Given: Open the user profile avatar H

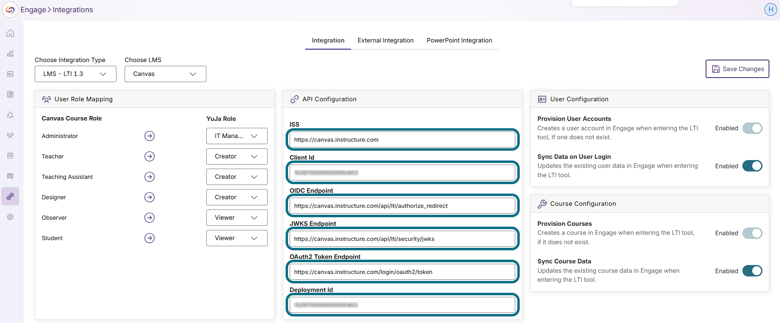Looking at the screenshot, I should [771, 9].
